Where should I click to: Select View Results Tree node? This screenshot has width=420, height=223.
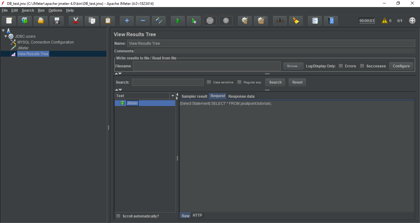point(33,54)
